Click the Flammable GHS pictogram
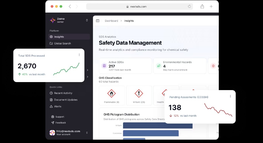Viewport: 263px width, 143px height. 111,93
